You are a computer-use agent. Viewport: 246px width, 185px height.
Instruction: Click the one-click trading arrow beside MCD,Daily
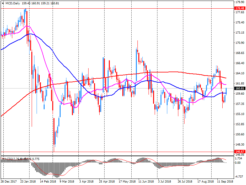pos(3,3)
